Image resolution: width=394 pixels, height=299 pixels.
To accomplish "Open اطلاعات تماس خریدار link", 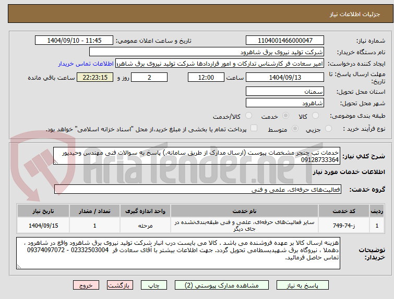I will [x=86, y=64].
